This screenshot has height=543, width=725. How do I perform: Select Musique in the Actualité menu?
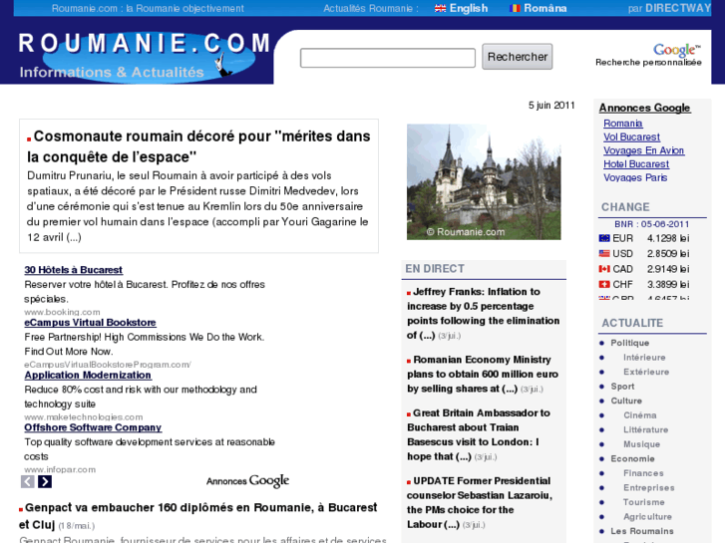click(642, 444)
